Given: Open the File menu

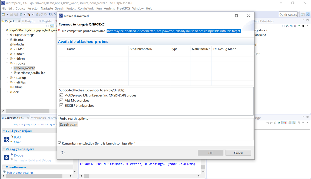Looking at the screenshot, I should pyautogui.click(x=4, y=8).
